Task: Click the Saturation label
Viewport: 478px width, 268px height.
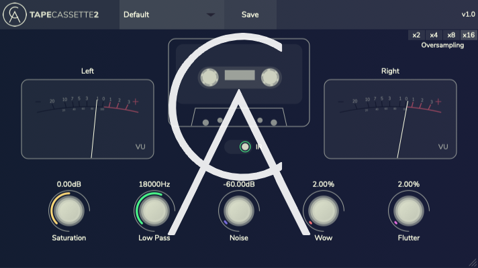Action: [69, 238]
